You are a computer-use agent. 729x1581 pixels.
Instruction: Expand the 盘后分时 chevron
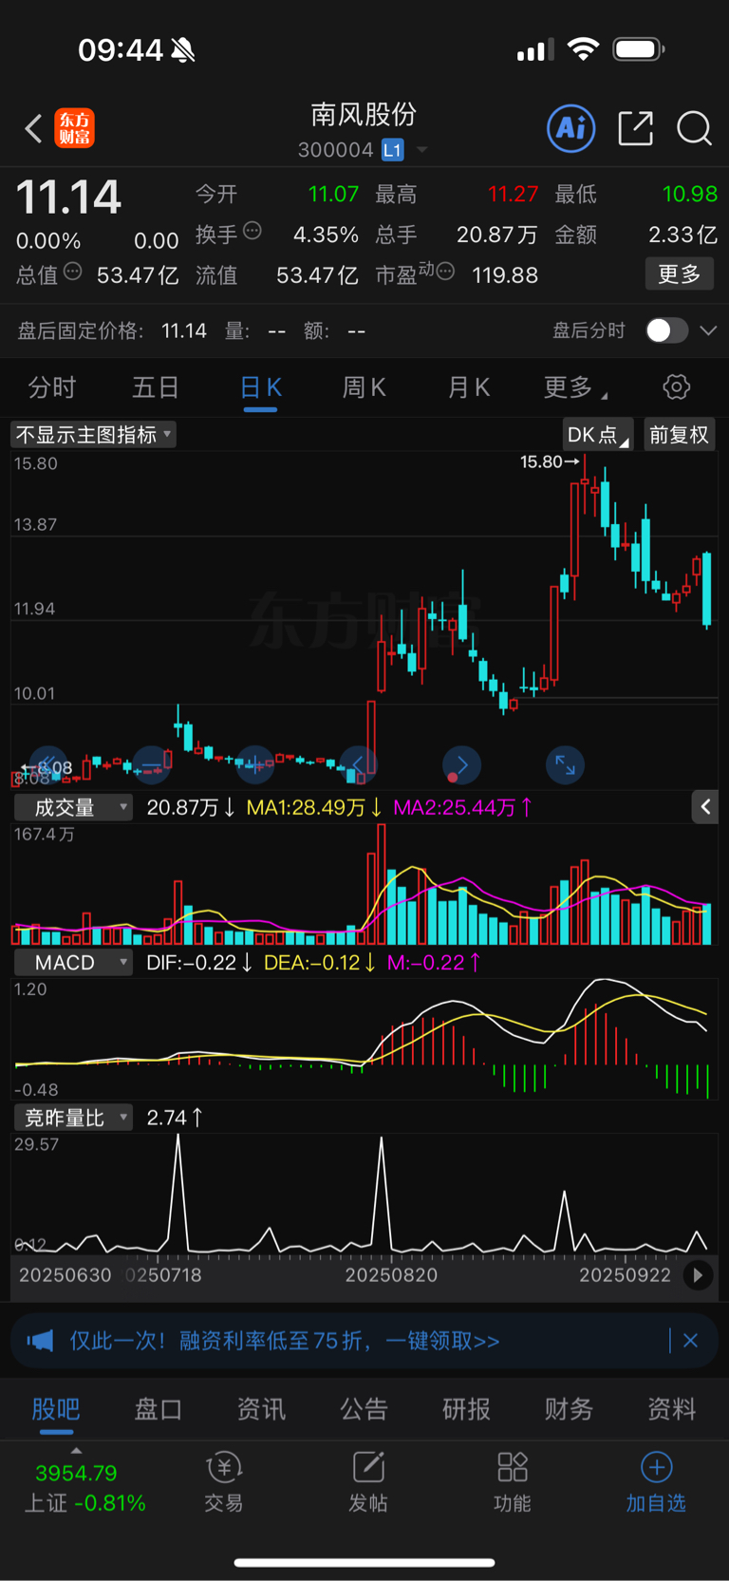coord(708,330)
